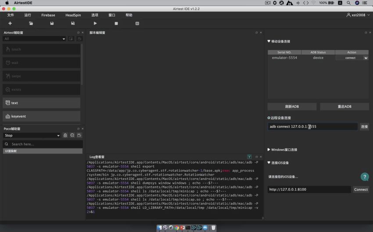Viewport: 373px width, 232px height.
Task: Collapse the 移动设备连接 section
Action: point(269,41)
